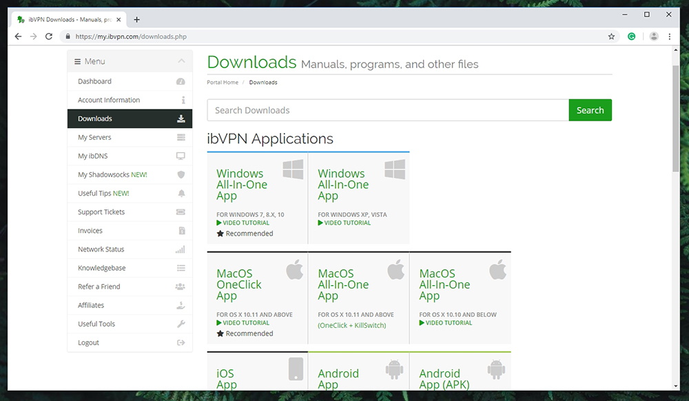Collapse the Menu panel with the chevron
Screen dimensions: 689x401
coord(181,61)
